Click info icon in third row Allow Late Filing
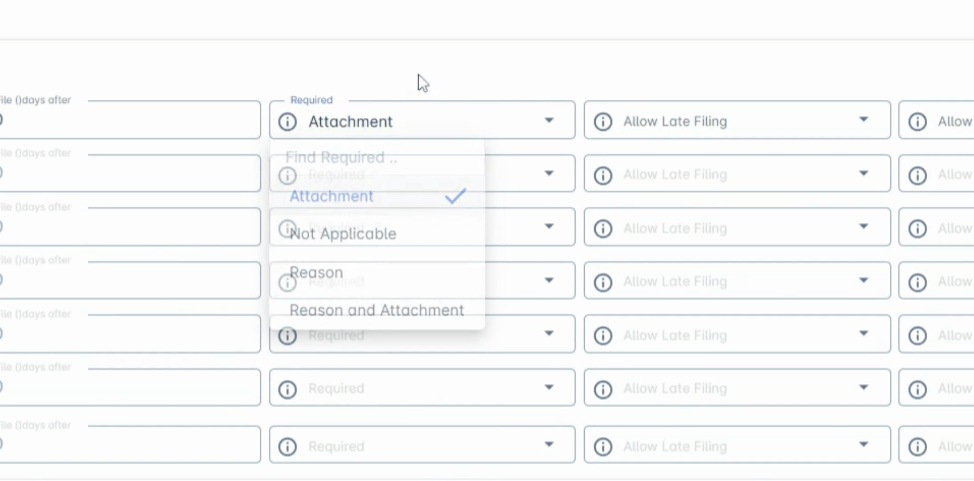This screenshot has width=974, height=481. (603, 228)
